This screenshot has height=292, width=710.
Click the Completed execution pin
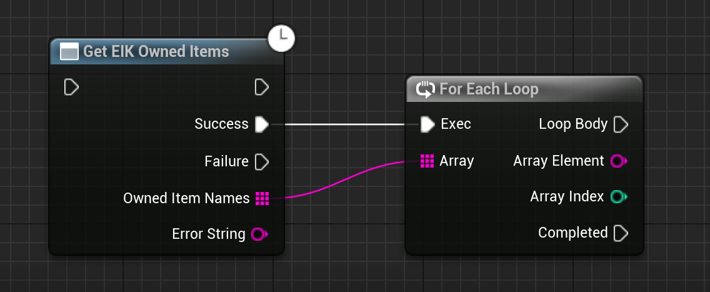621,233
